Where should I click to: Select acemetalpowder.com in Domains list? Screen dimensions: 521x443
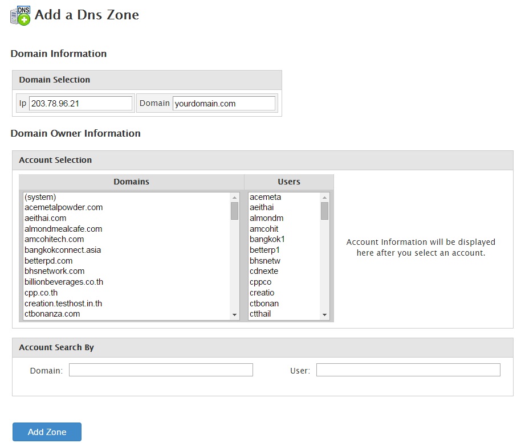click(63, 207)
